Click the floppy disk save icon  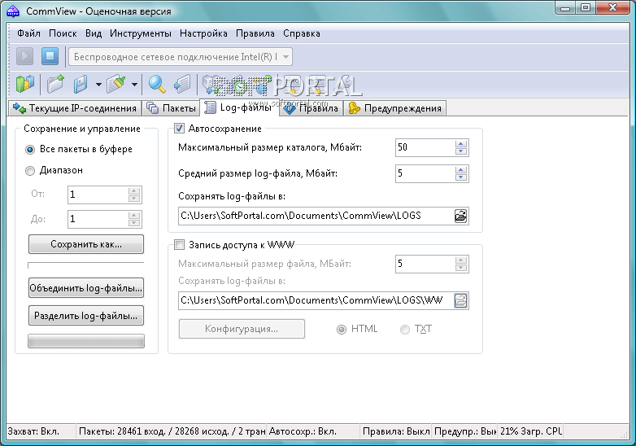pos(81,84)
